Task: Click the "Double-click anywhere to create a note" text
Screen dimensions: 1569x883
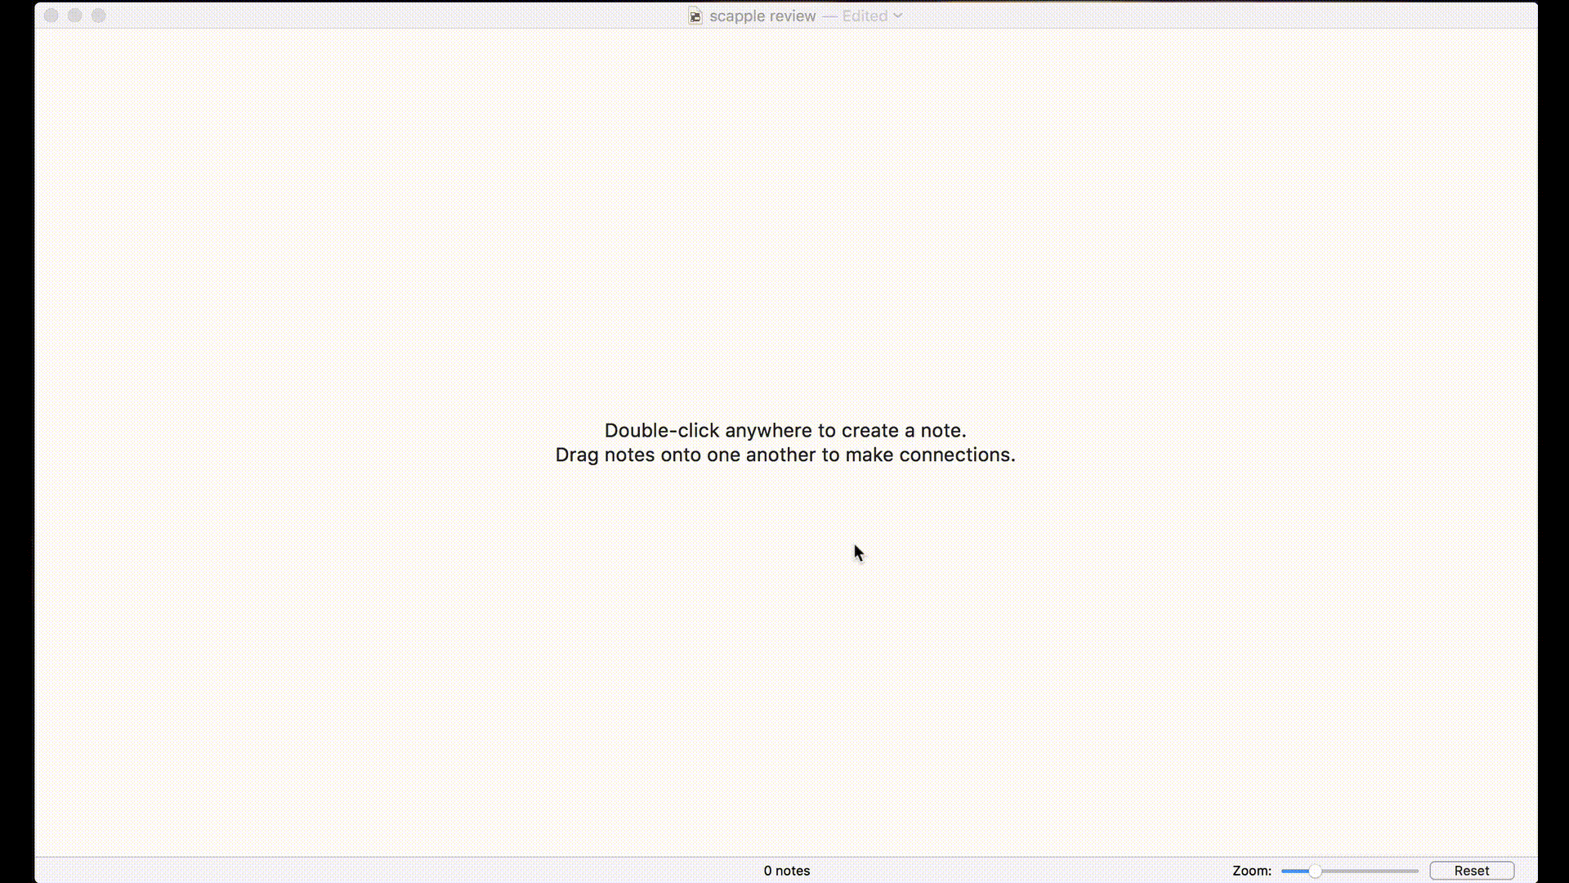Action: click(784, 430)
